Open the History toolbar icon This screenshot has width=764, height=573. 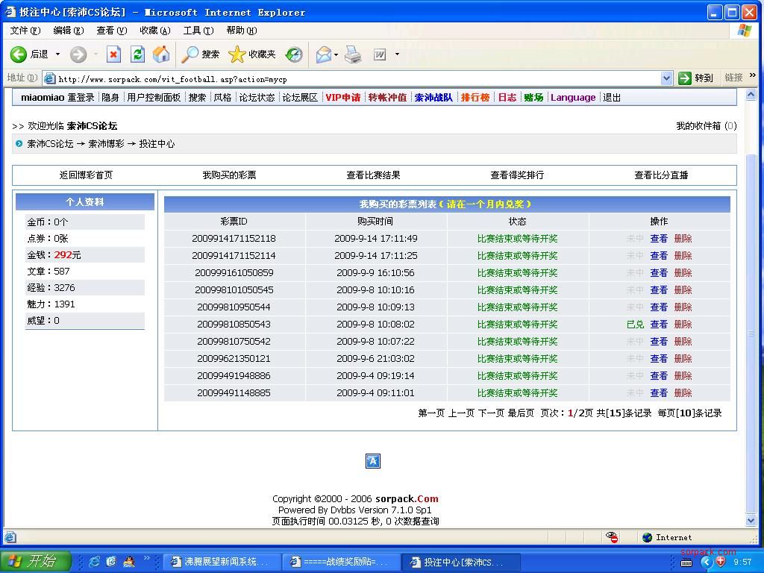[294, 54]
